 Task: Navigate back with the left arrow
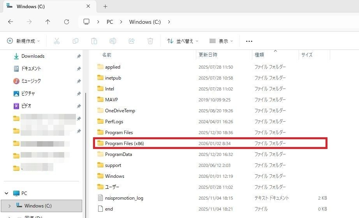[11, 22]
